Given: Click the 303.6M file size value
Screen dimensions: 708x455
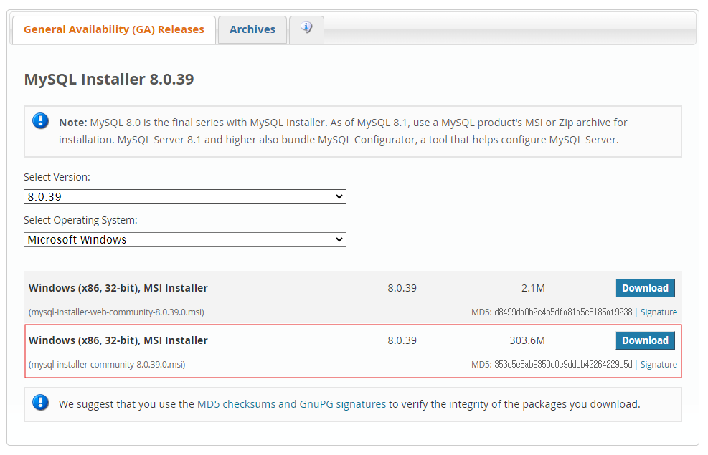Looking at the screenshot, I should (527, 341).
